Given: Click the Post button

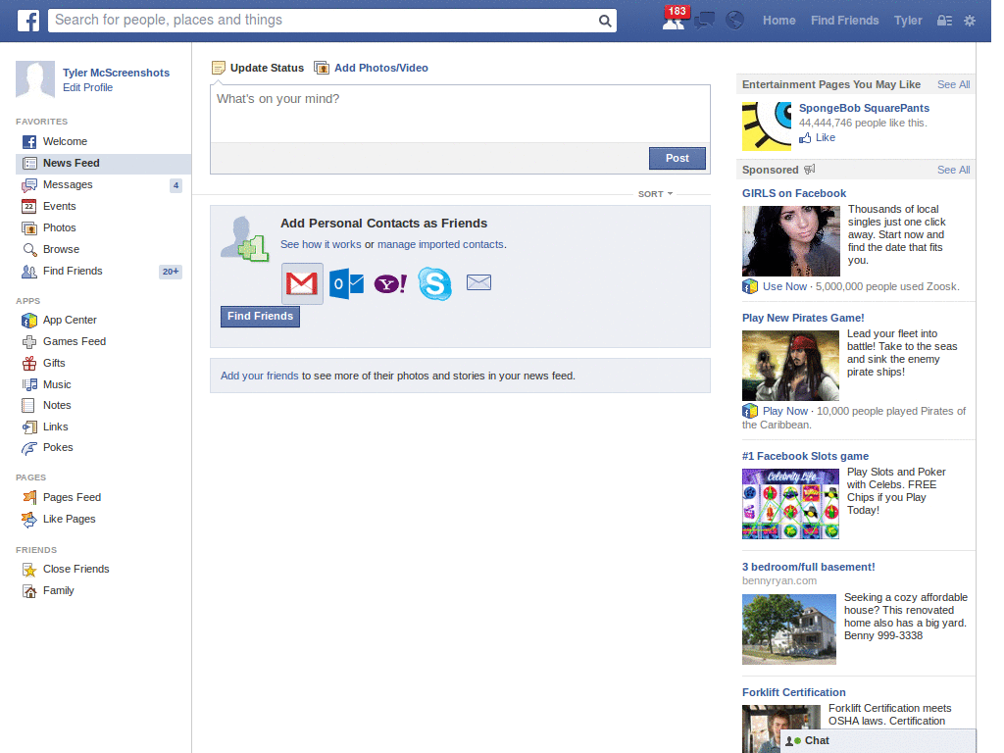Looking at the screenshot, I should tap(677, 158).
